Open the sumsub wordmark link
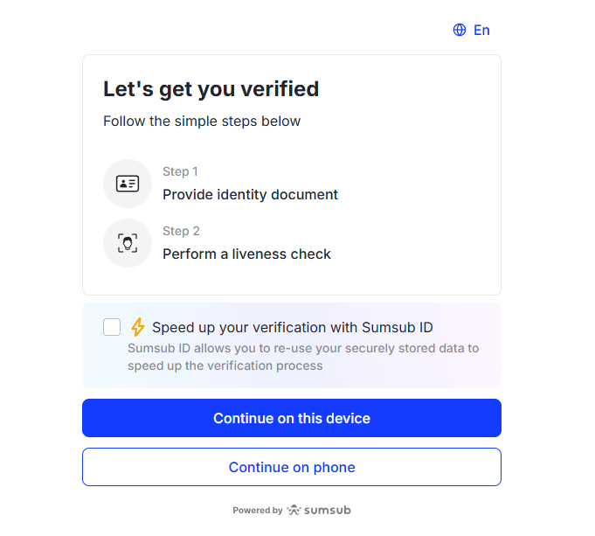Screen dimensions: 595x536 coord(328,510)
